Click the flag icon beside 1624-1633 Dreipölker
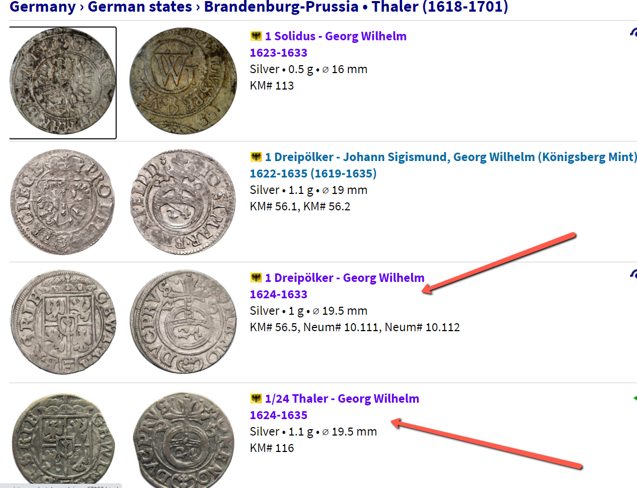The image size is (637, 488). click(x=256, y=278)
